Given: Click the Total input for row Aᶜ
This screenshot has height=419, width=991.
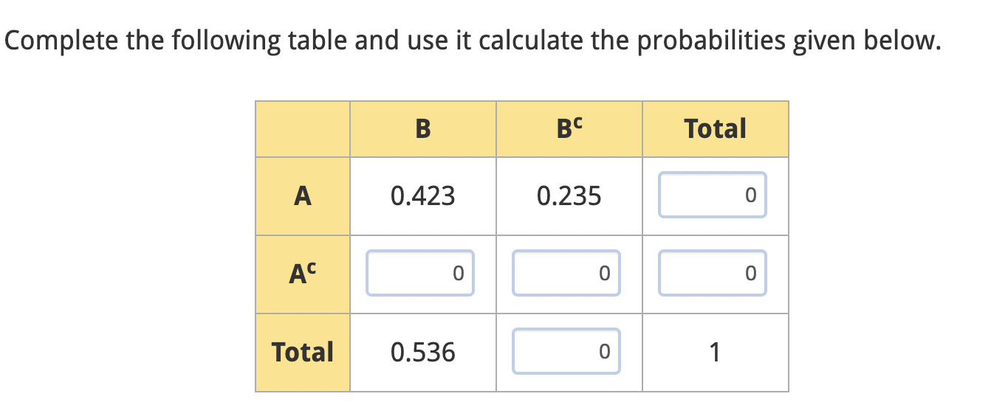Looking at the screenshot, I should tap(713, 274).
